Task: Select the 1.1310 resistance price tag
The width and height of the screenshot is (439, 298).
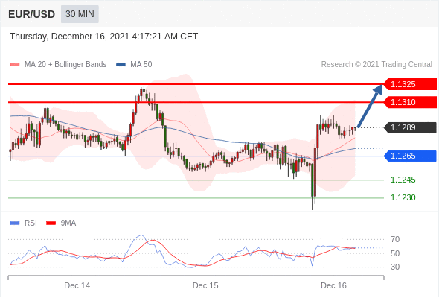Action: (x=410, y=102)
